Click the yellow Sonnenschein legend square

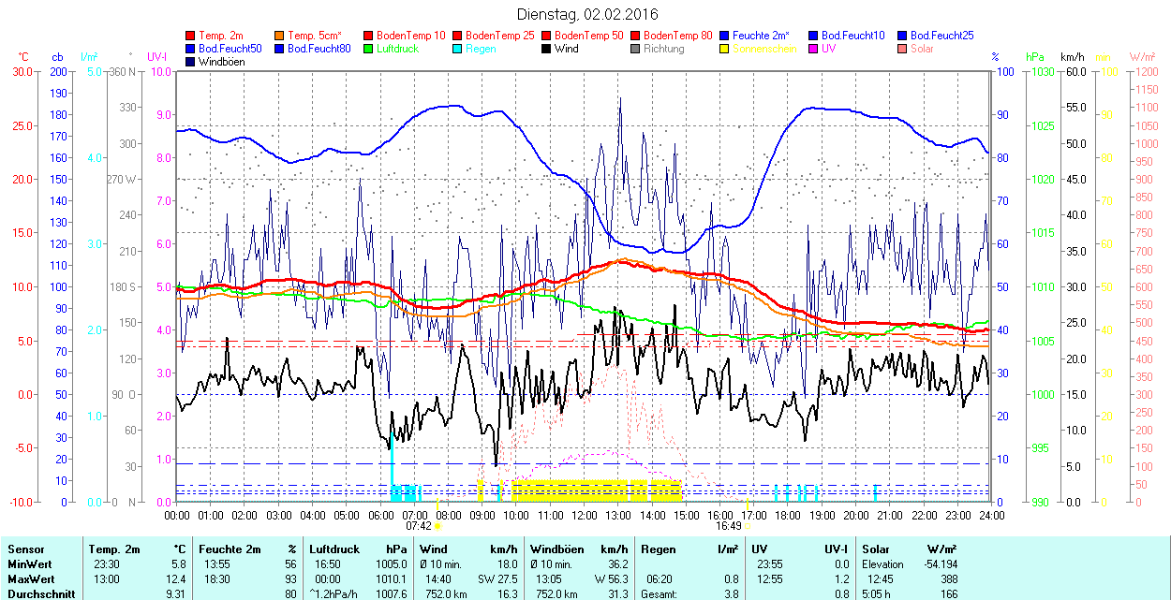(725, 49)
